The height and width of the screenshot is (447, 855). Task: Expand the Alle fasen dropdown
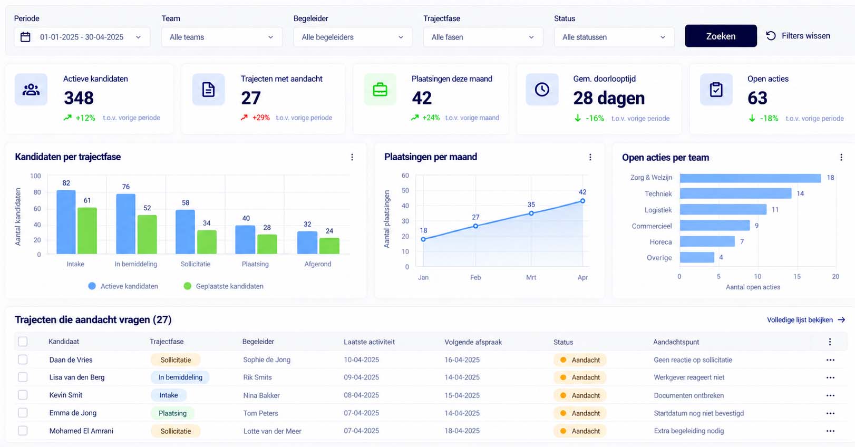click(483, 37)
